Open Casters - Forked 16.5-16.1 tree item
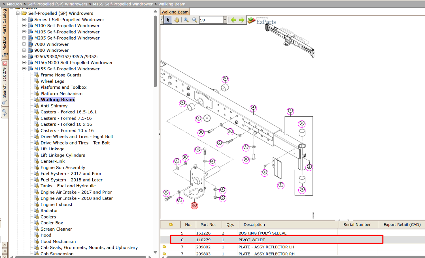The image size is (425, 258). pos(69,112)
